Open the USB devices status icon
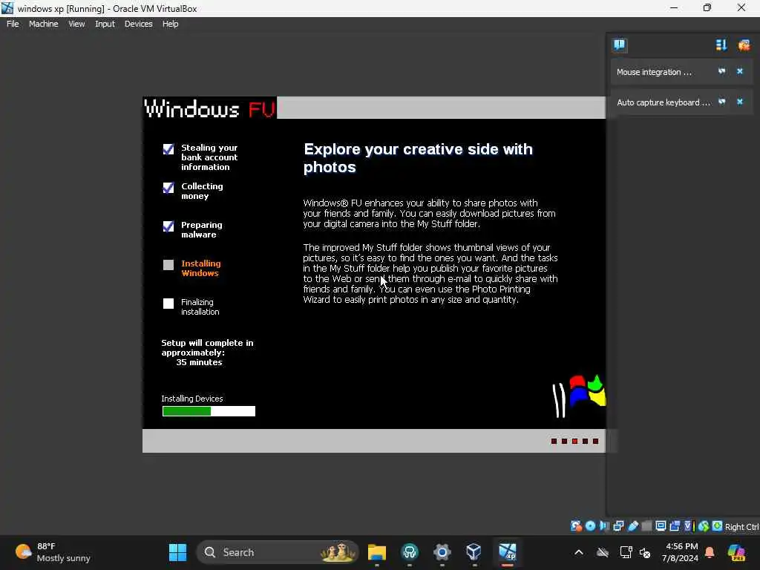Viewport: 760px width, 570px height. 632,526
